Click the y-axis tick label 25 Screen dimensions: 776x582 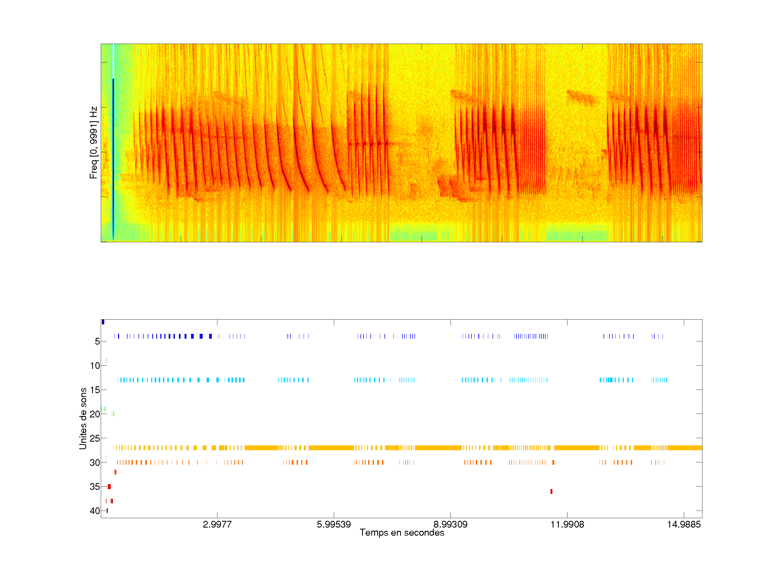[95, 438]
